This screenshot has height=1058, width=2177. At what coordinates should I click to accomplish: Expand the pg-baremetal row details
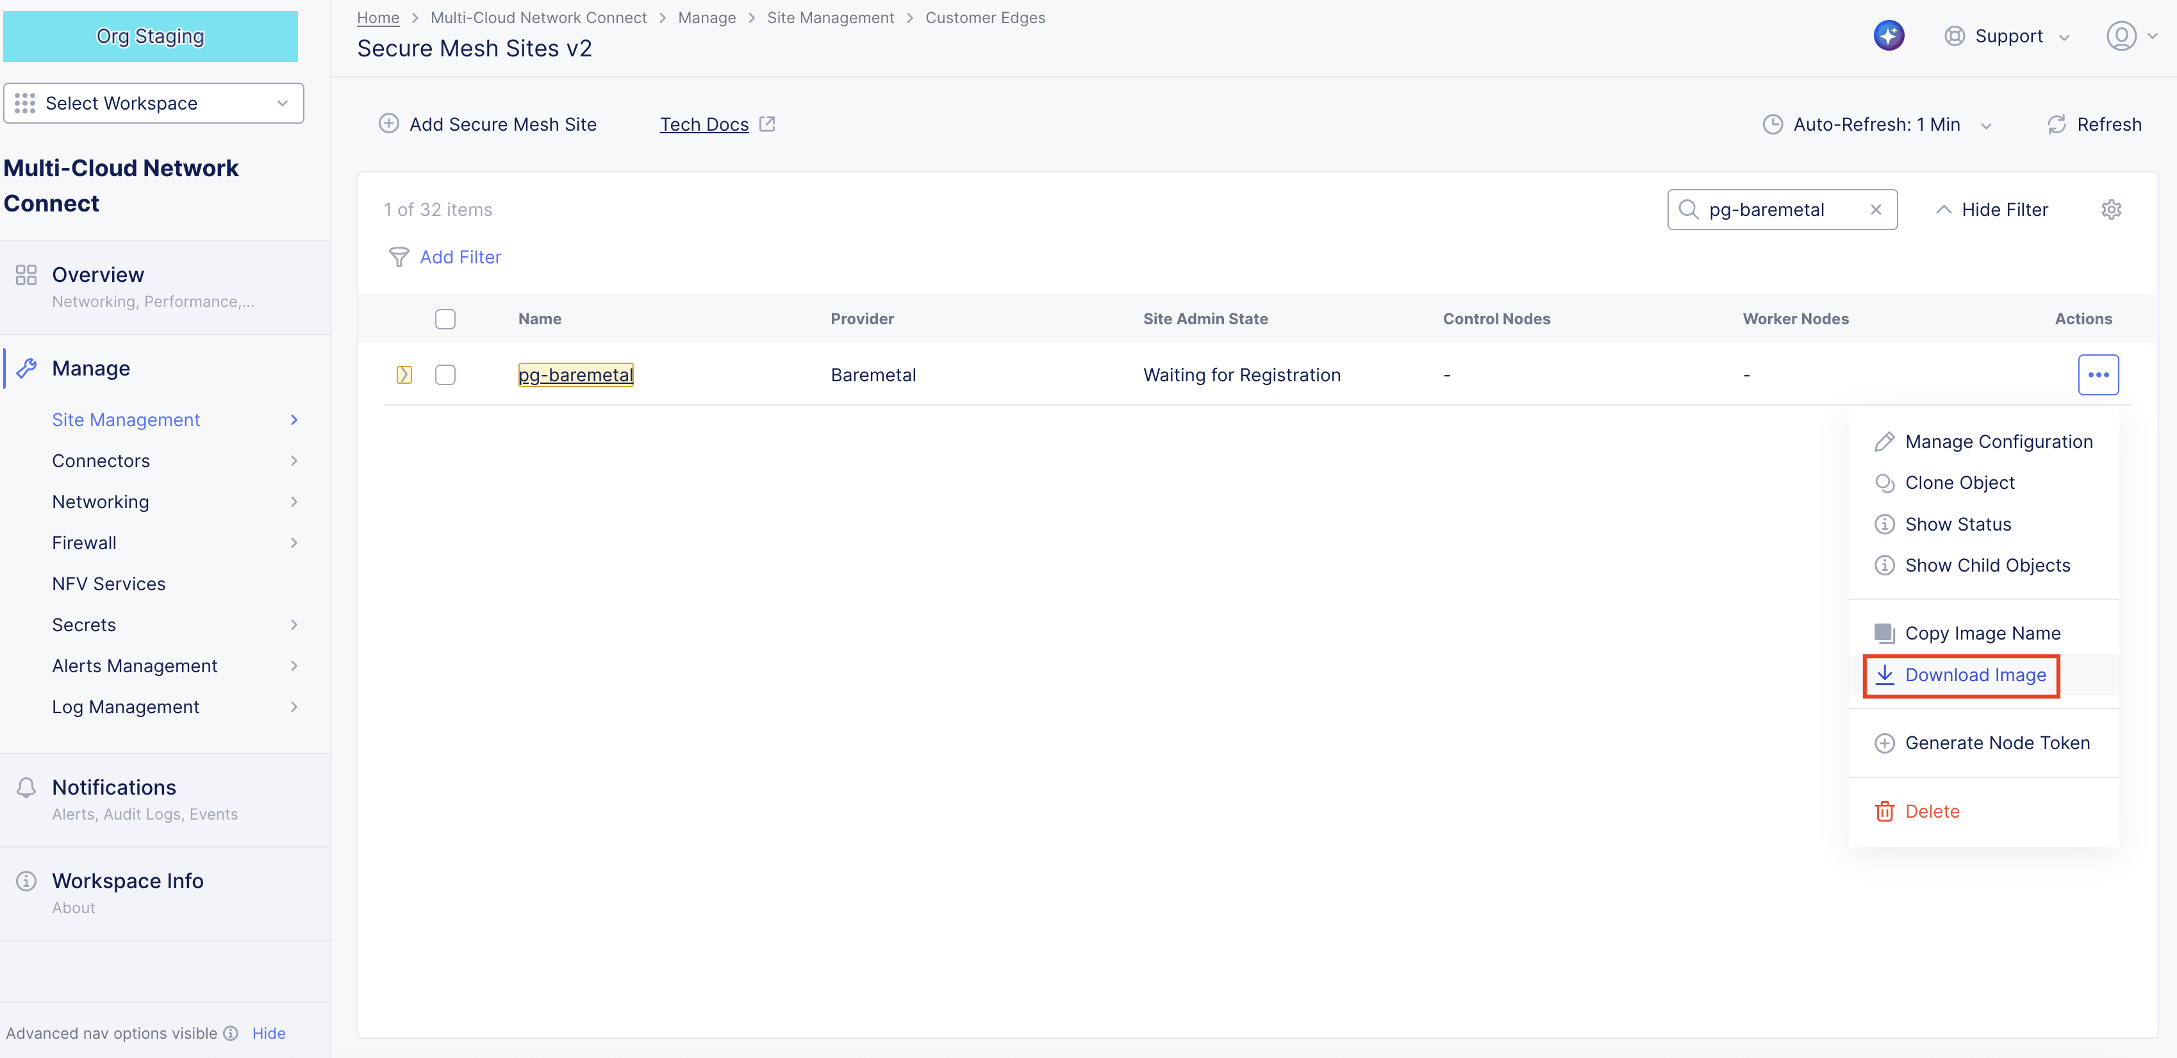[x=404, y=374]
